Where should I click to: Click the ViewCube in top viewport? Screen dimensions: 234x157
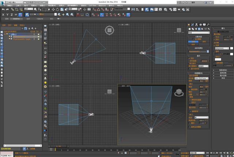(x=109, y=30)
